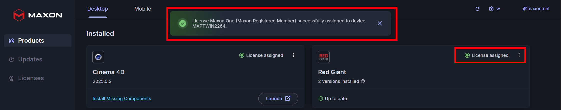This screenshot has width=561, height=110.
Task: Click Cinema 4D's License assigned status
Action: click(x=261, y=55)
